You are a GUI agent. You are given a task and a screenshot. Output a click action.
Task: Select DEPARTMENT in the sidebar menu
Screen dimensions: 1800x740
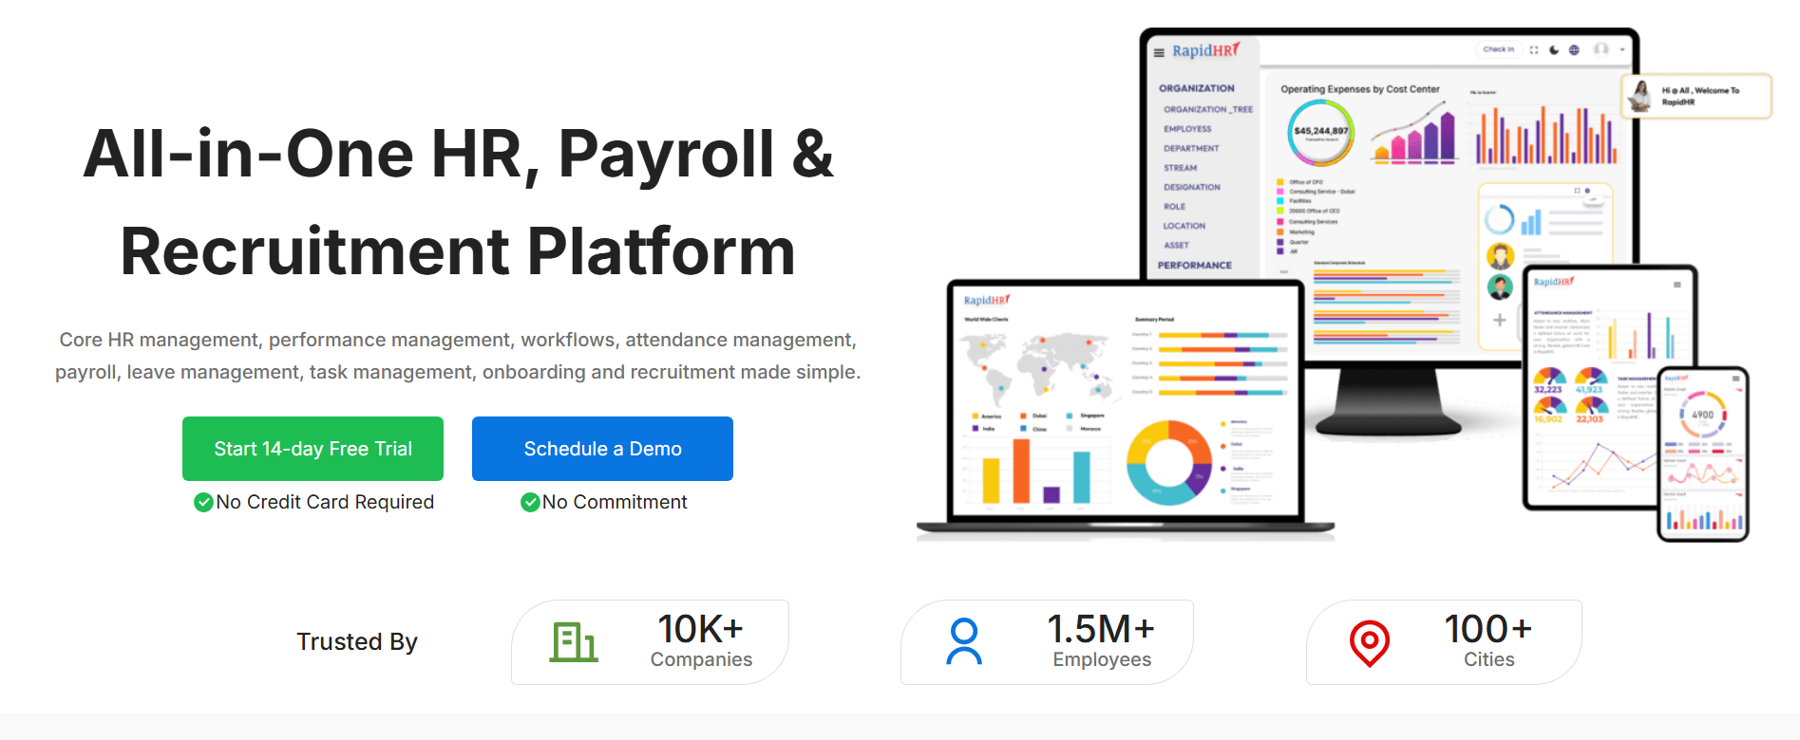pos(1191,149)
